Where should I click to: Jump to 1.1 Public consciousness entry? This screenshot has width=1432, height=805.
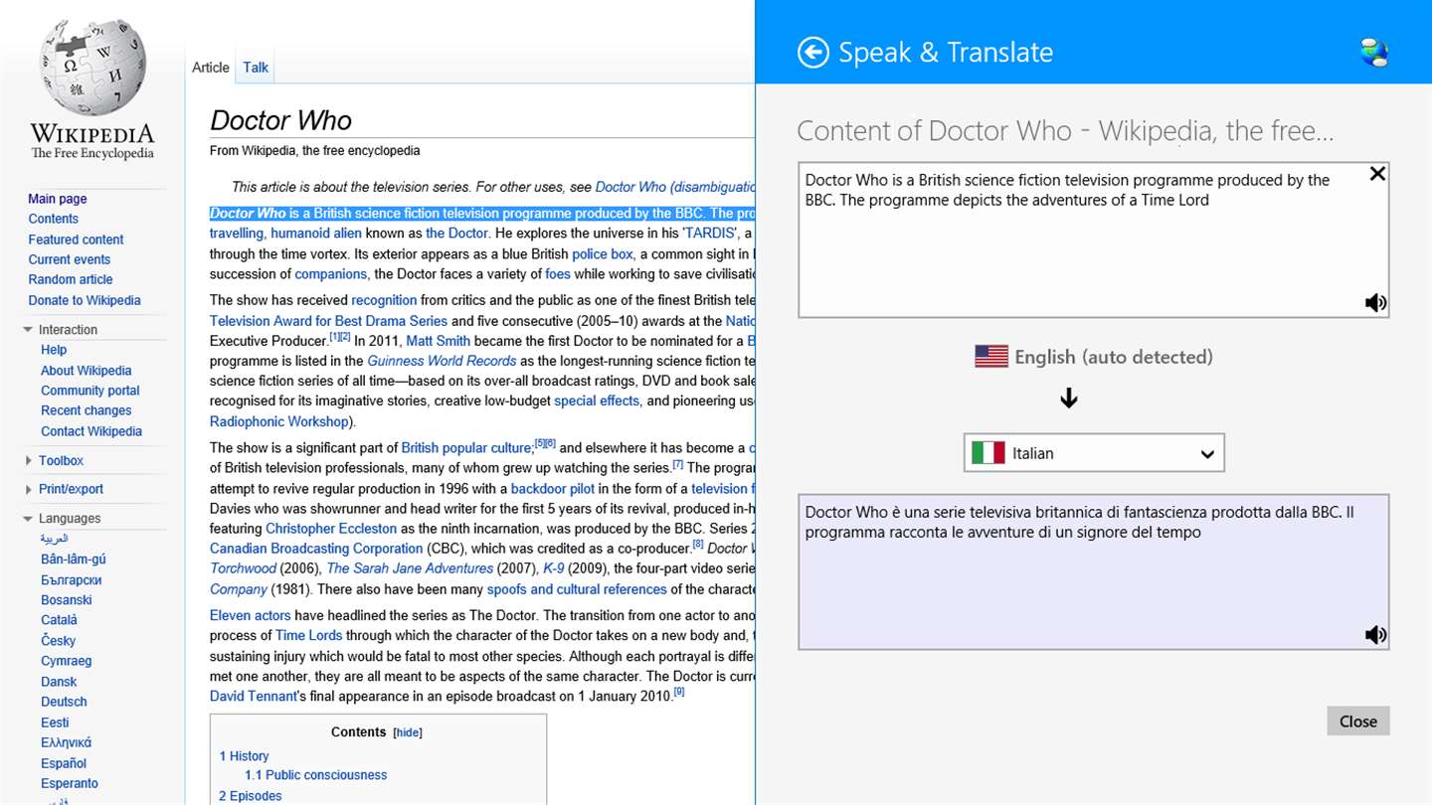(316, 775)
